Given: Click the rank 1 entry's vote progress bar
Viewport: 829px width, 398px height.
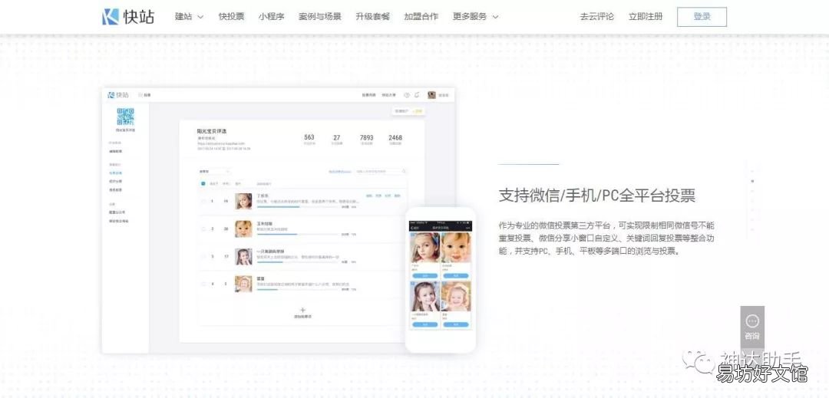Looking at the screenshot, I should [298, 207].
